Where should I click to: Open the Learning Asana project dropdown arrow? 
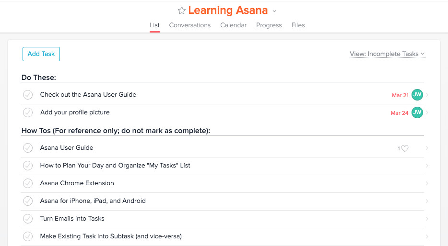pyautogui.click(x=274, y=11)
